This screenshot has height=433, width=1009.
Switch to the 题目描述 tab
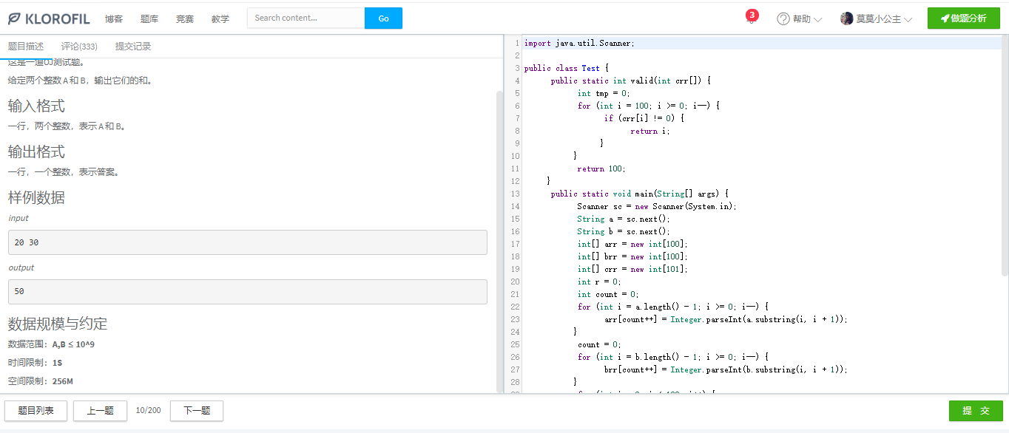tap(26, 47)
